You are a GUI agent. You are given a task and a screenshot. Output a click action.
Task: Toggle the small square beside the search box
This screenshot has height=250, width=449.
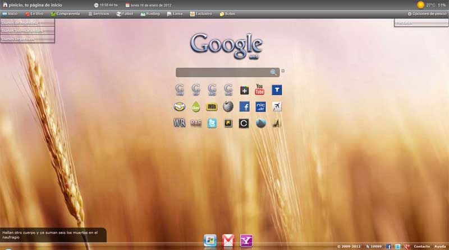click(283, 71)
